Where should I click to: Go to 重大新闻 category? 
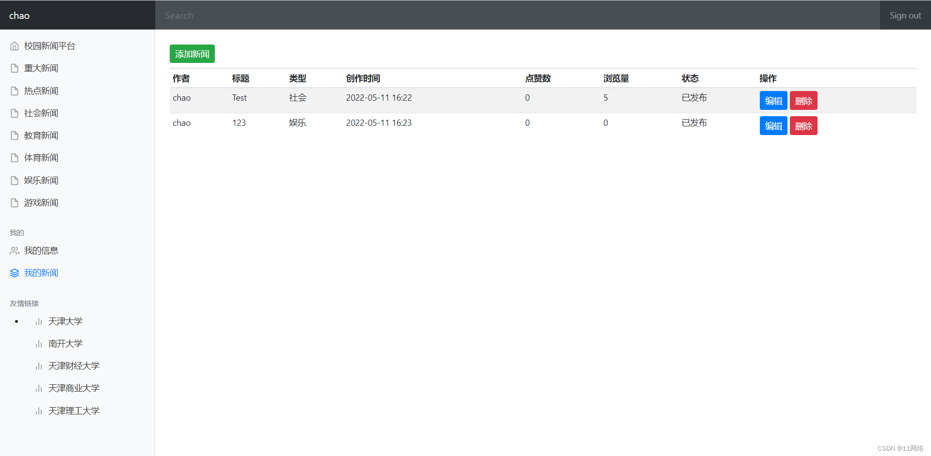click(41, 68)
